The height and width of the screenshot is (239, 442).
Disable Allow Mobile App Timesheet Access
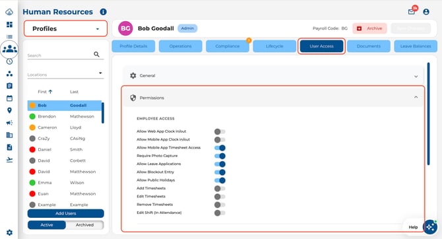tap(220, 148)
